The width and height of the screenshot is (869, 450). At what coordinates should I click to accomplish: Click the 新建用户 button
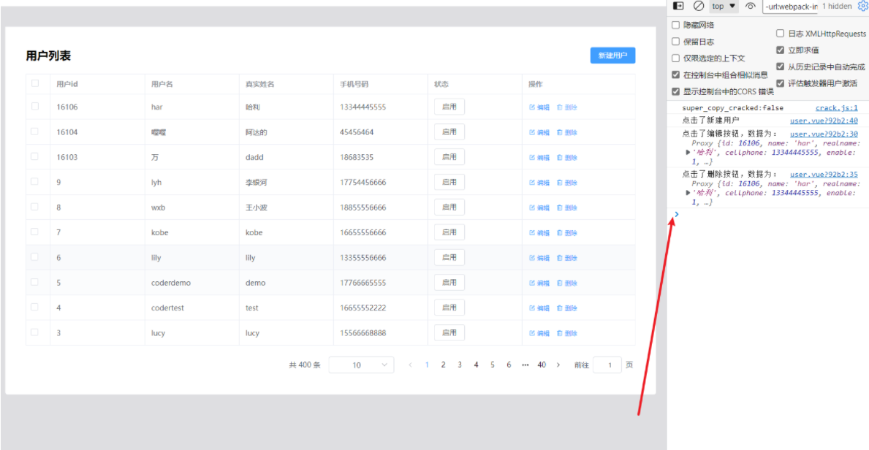click(612, 56)
